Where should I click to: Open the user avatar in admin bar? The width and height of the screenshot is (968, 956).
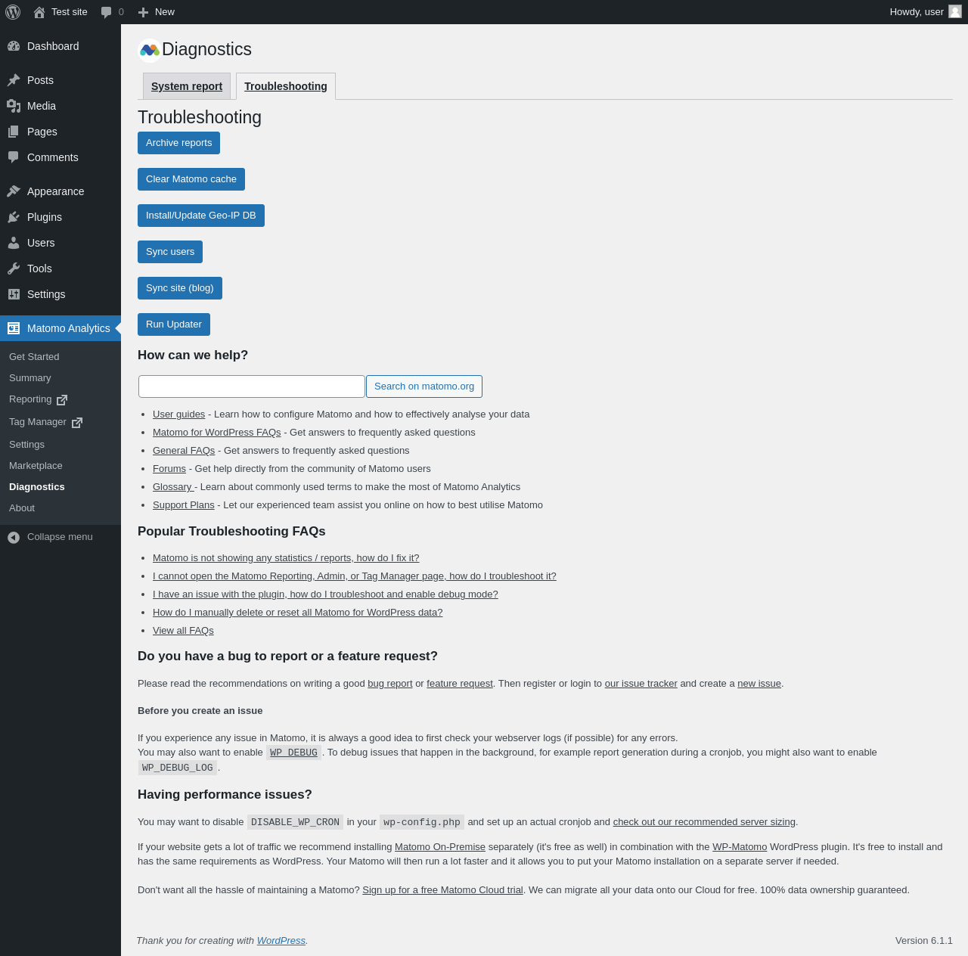point(955,12)
